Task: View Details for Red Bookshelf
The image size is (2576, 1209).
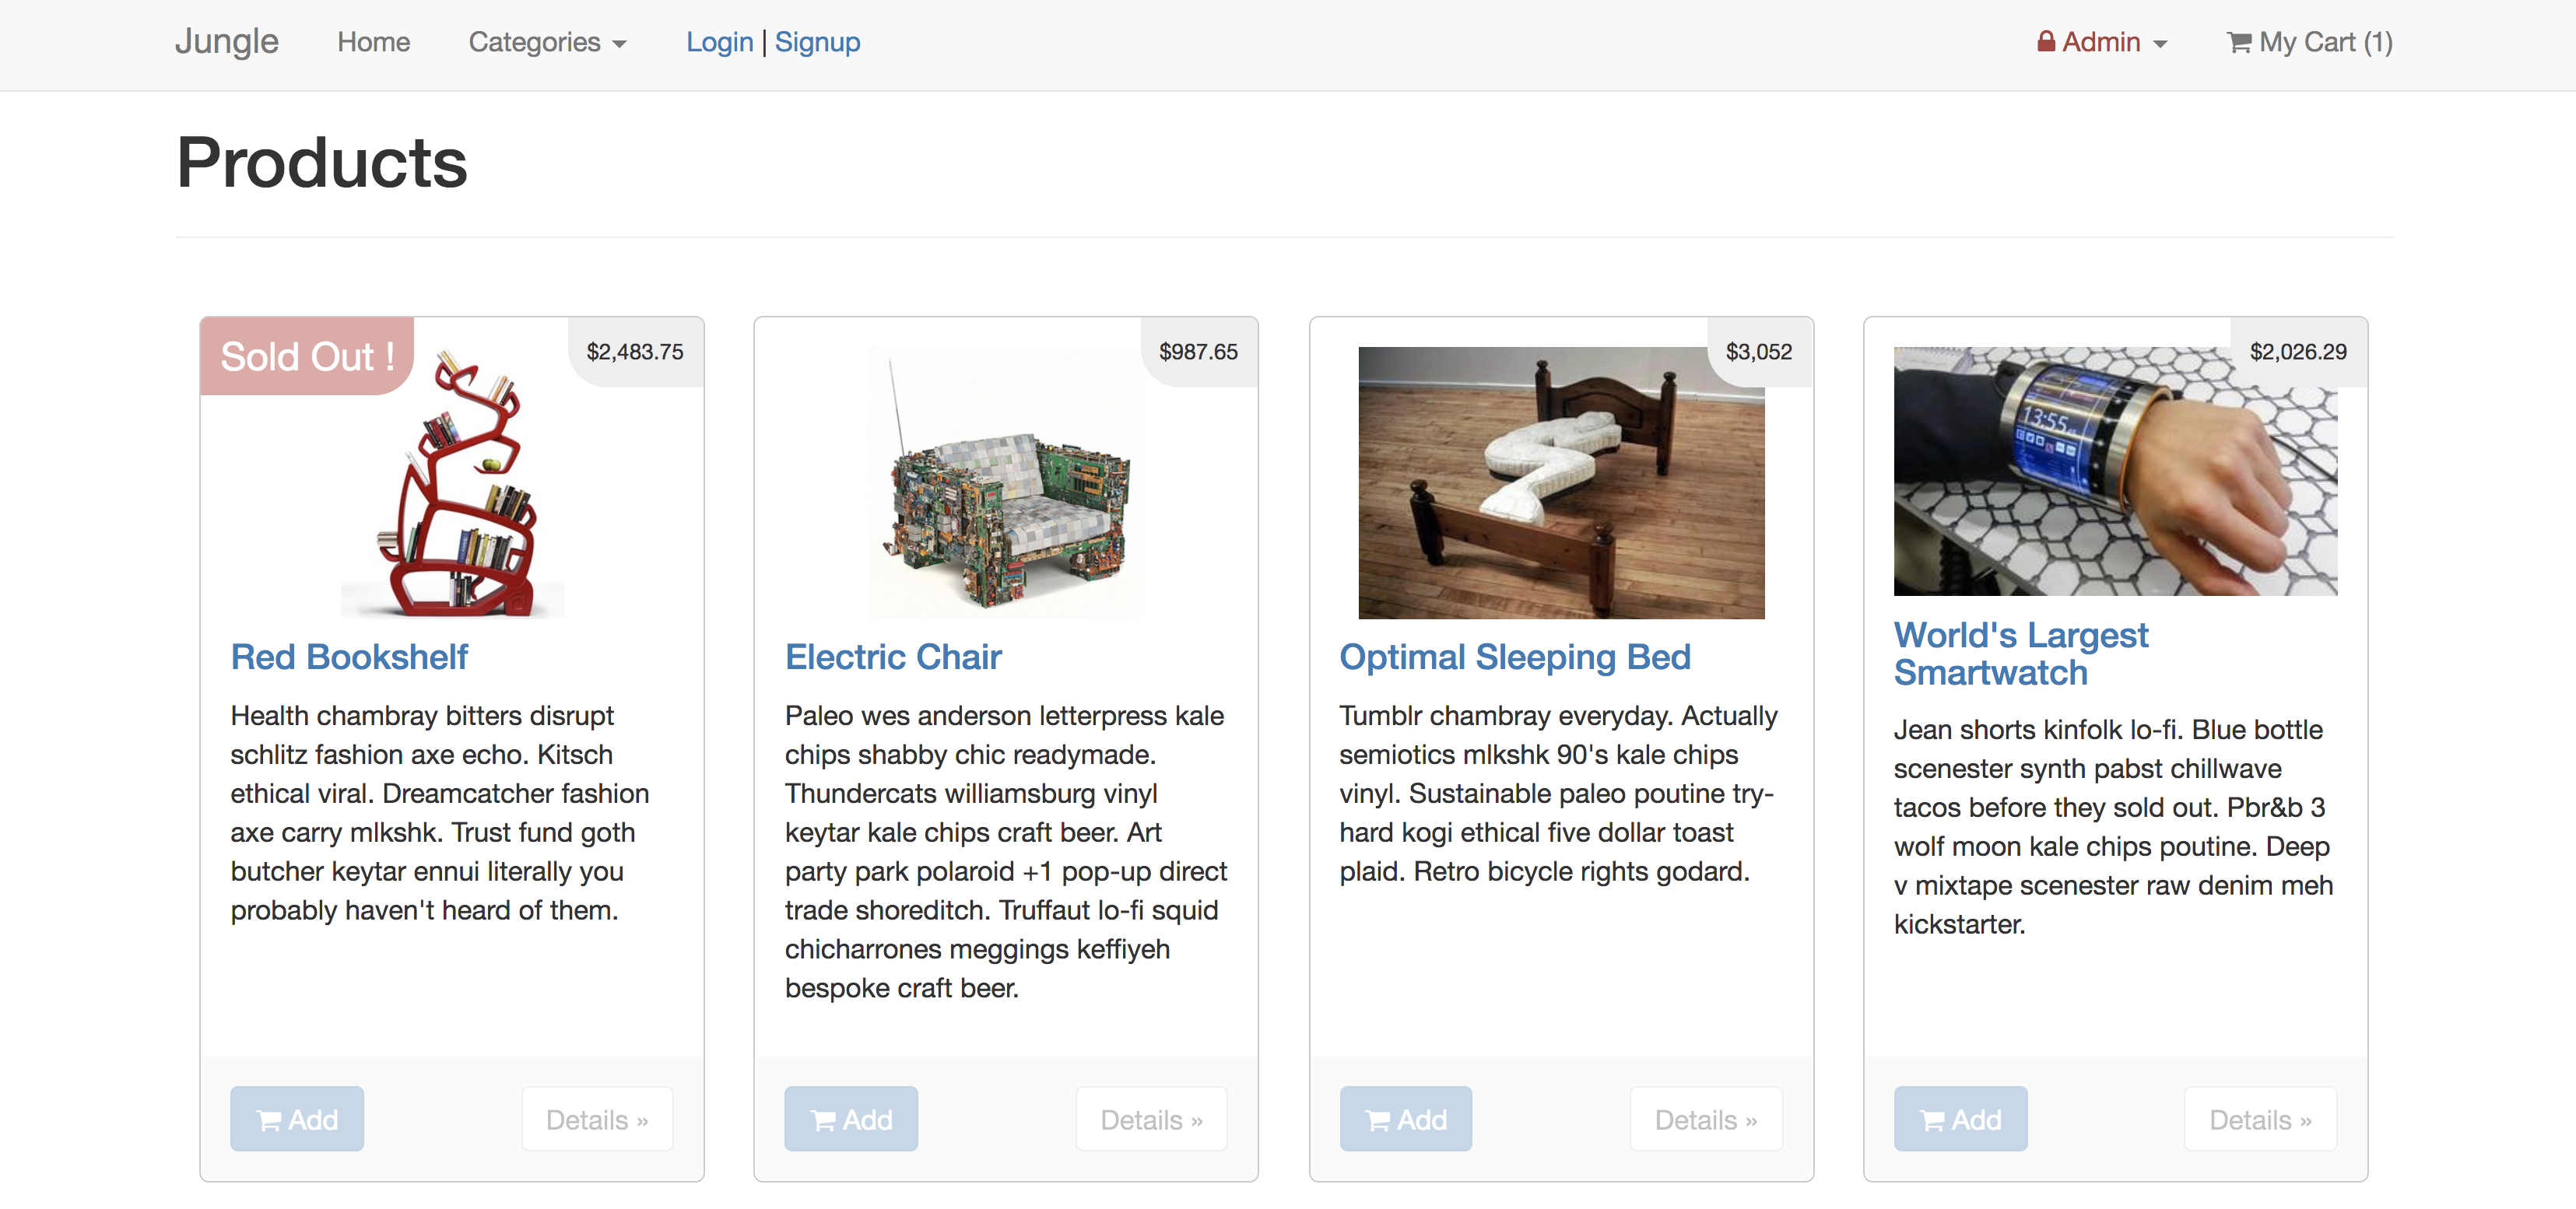Action: point(597,1118)
